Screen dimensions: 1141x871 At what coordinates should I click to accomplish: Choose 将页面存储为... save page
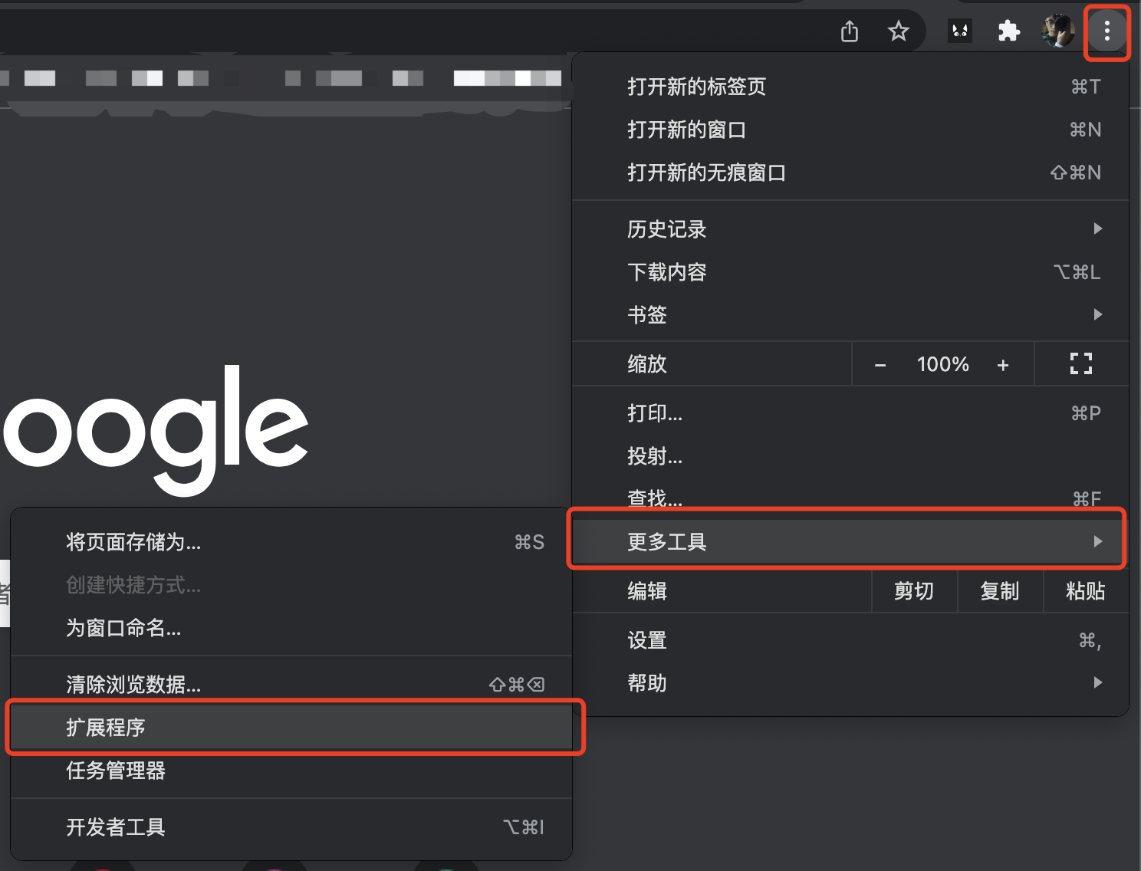pos(291,542)
